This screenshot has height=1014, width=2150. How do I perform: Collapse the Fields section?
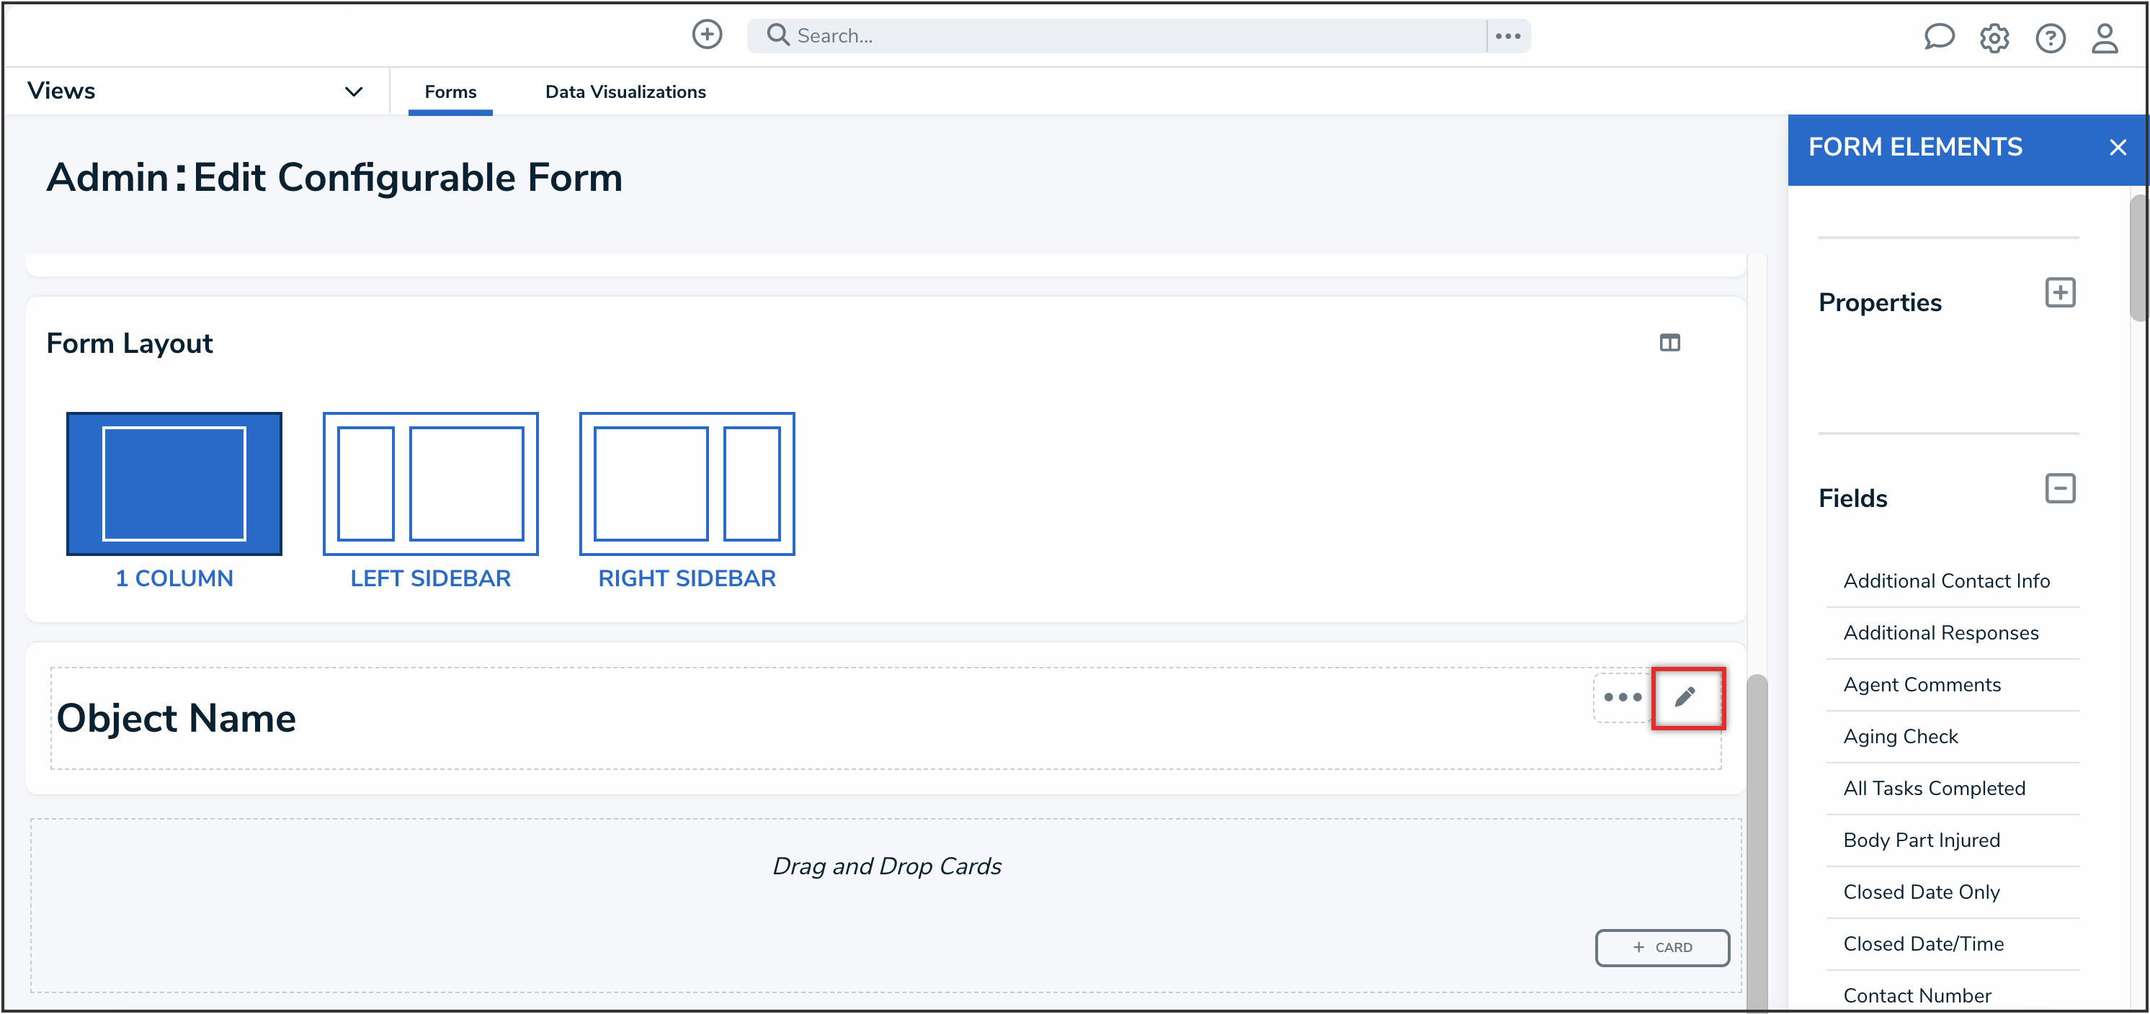click(2060, 489)
